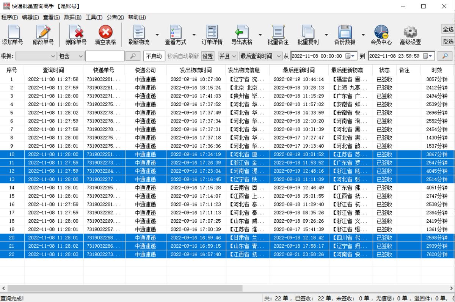Viewport: 455px width, 302px height.
Task: Click the 设置 settings button
Action: (x=208, y=55)
